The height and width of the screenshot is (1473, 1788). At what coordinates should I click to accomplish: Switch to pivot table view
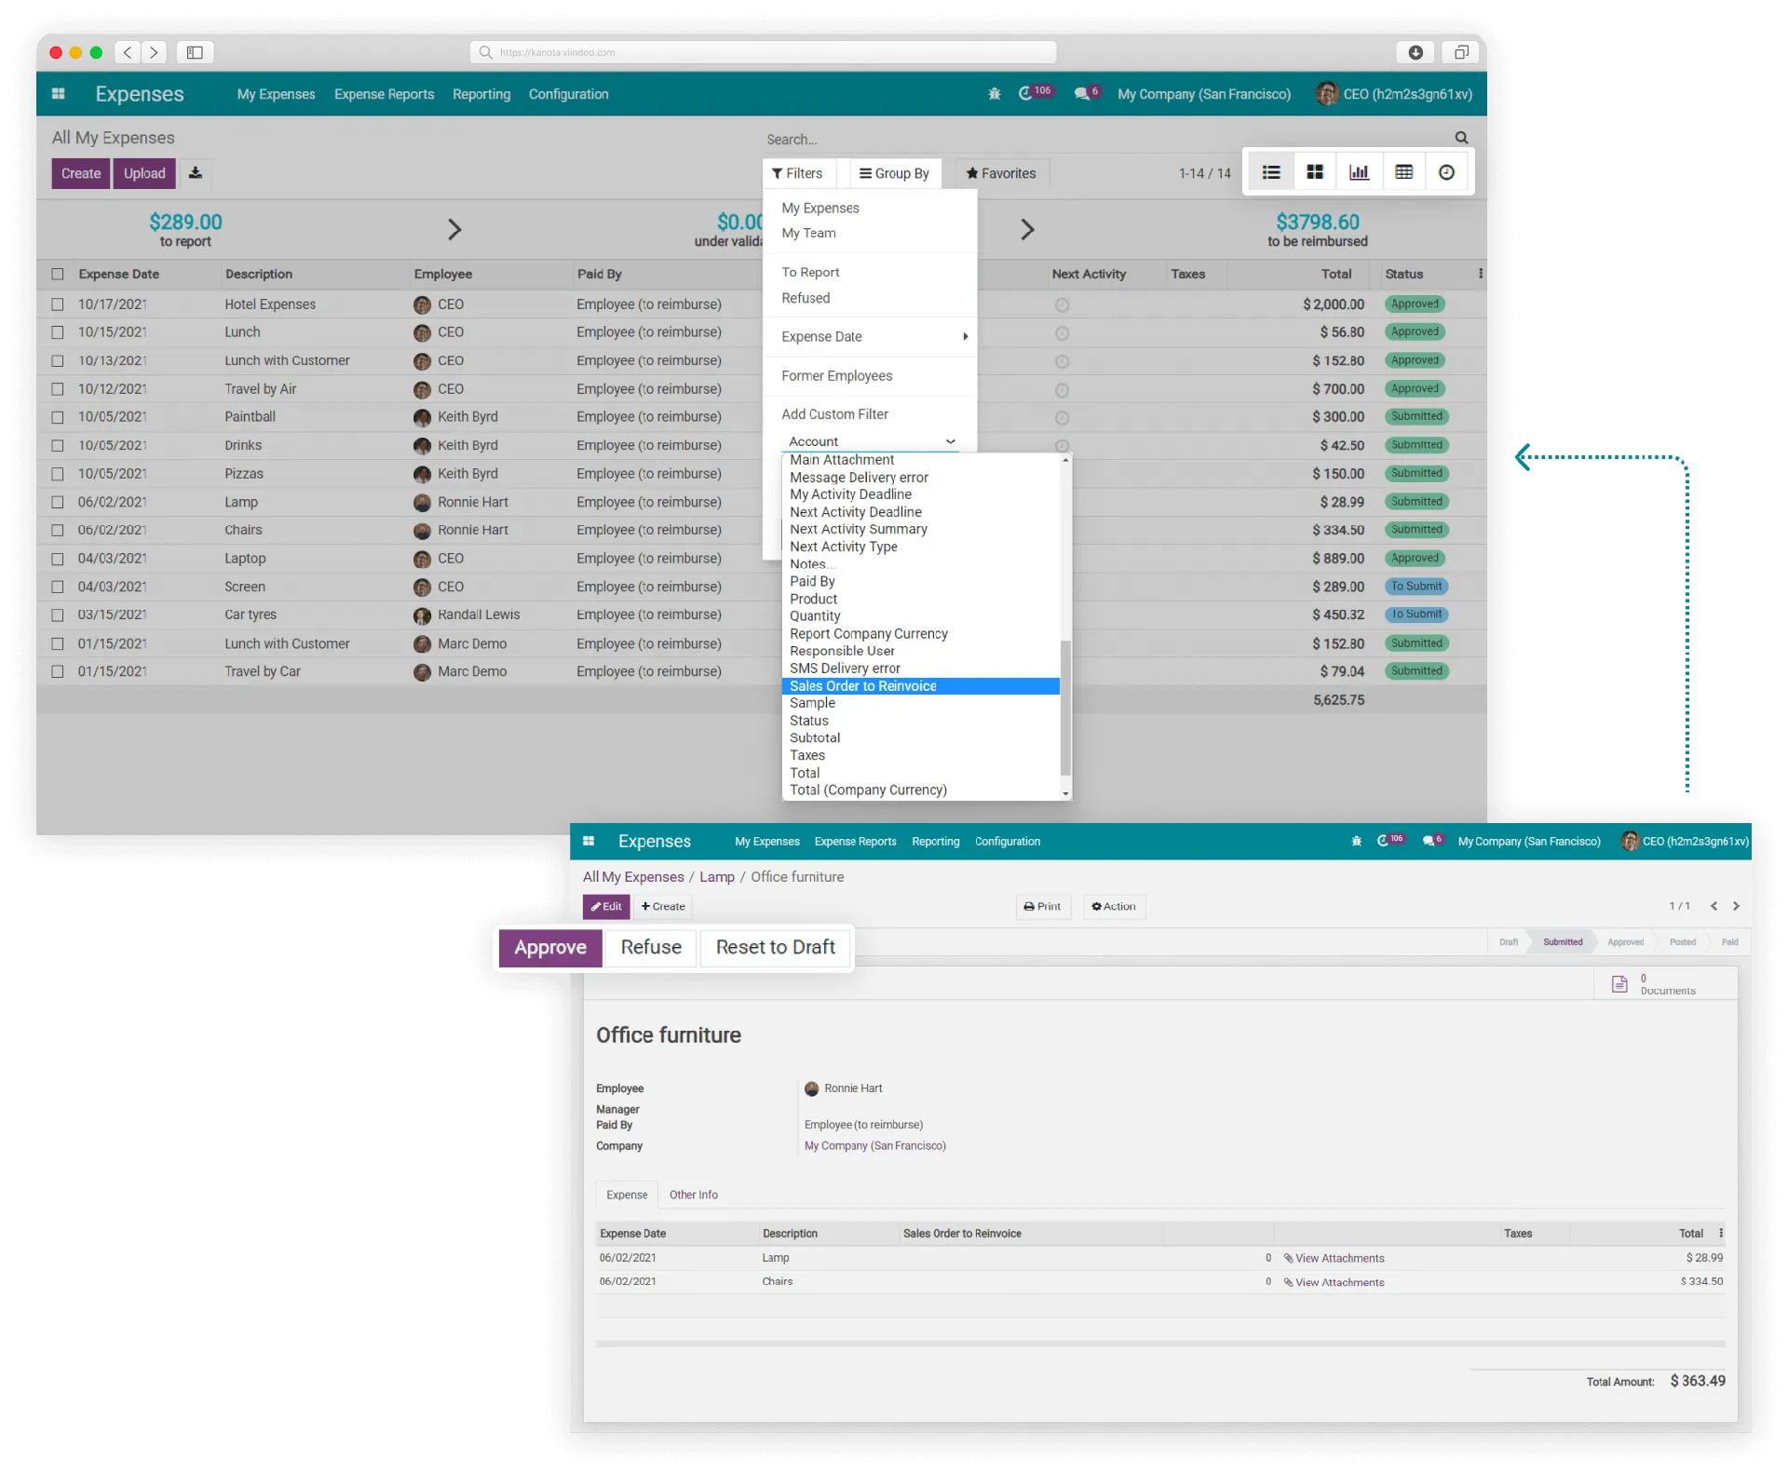coord(1403,172)
